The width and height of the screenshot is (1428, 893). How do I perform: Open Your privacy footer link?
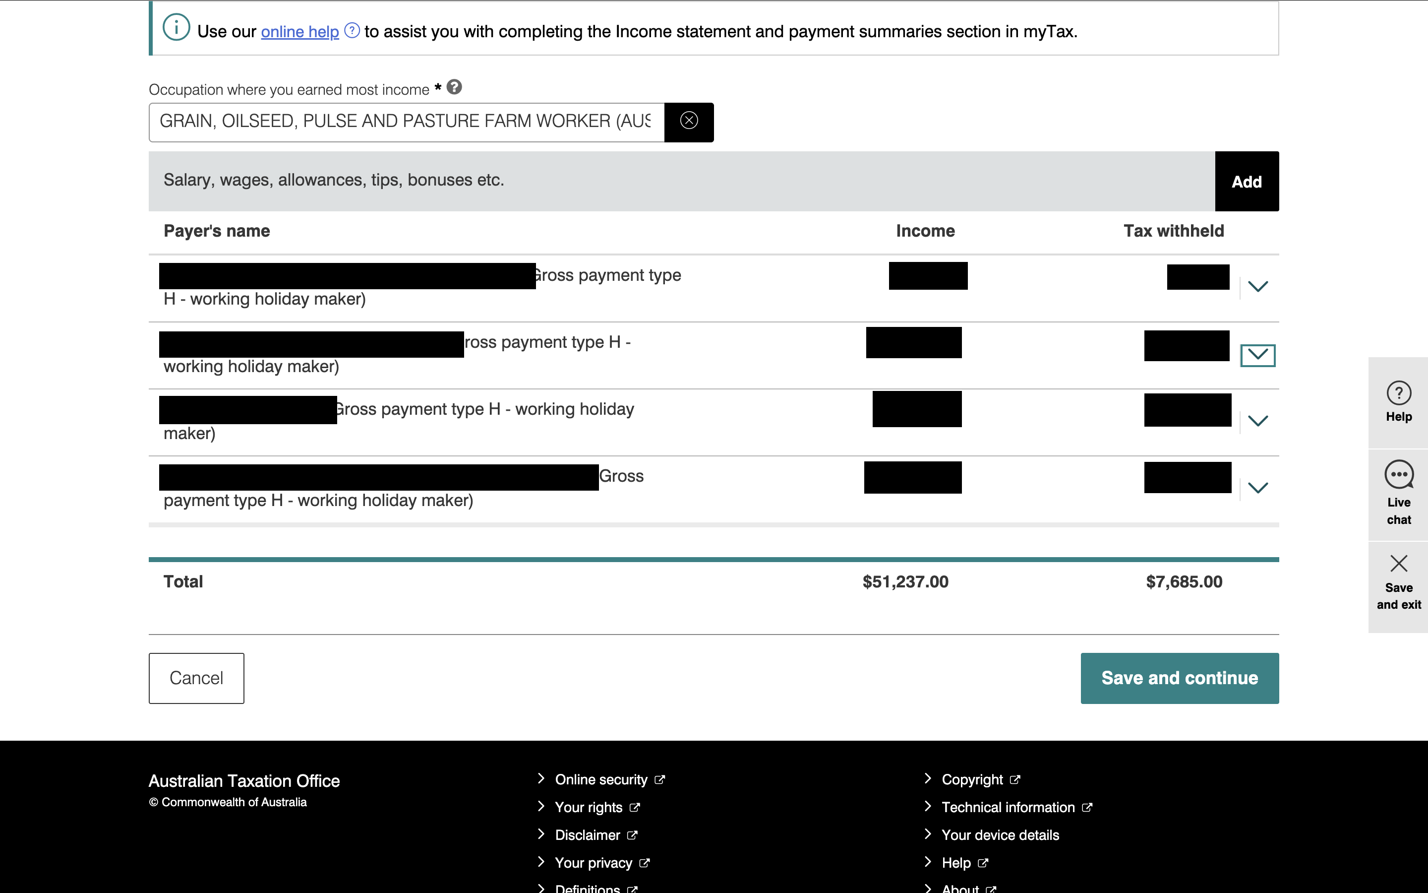[602, 863]
